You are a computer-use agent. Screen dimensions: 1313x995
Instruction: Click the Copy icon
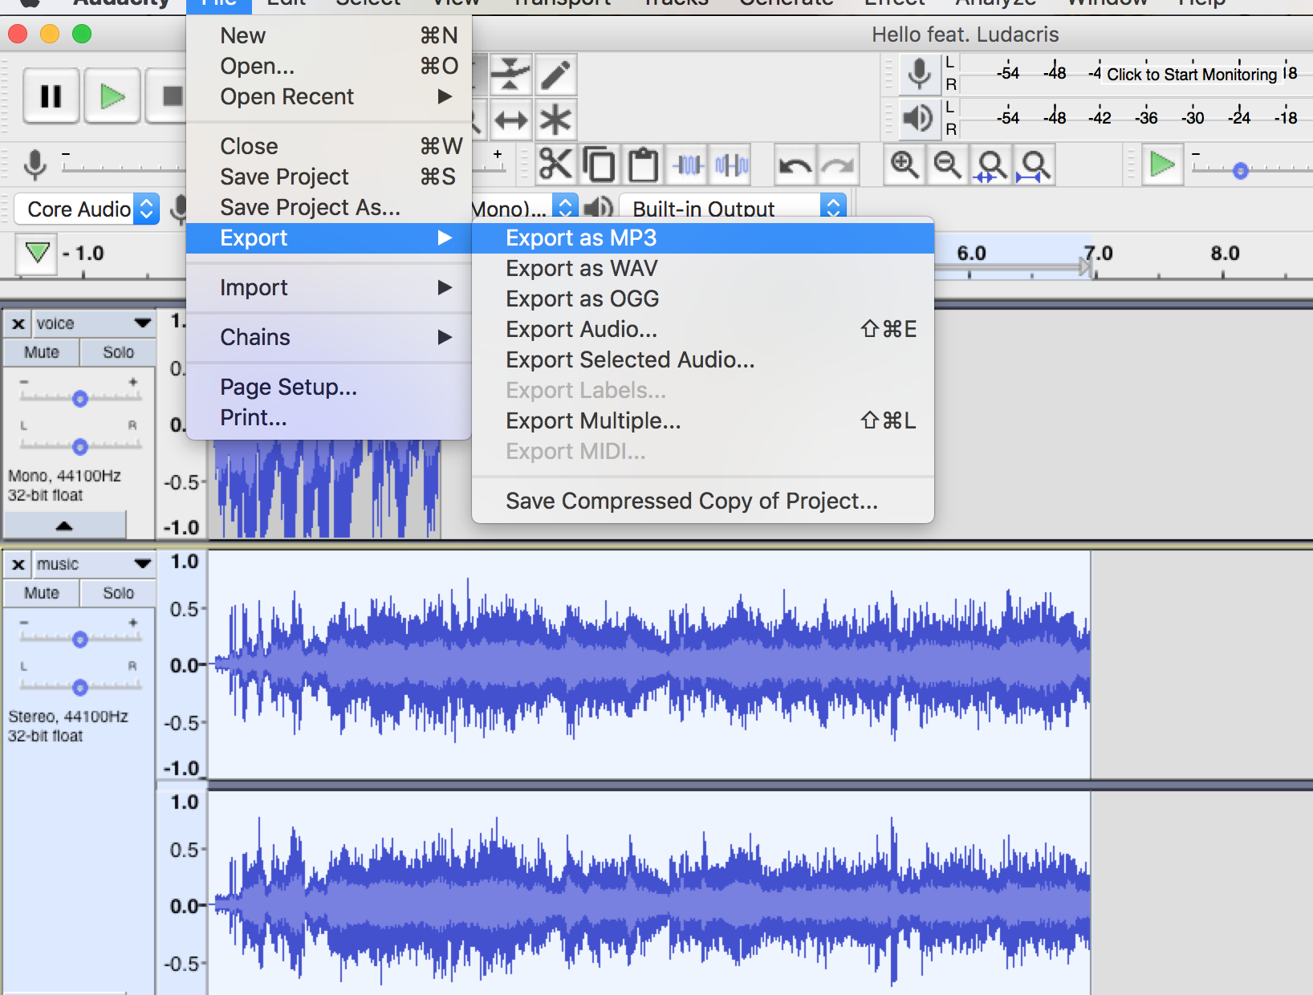click(599, 165)
